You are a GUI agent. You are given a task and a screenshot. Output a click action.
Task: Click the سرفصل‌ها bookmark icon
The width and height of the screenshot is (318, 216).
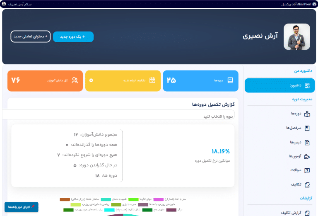[x=307, y=128]
